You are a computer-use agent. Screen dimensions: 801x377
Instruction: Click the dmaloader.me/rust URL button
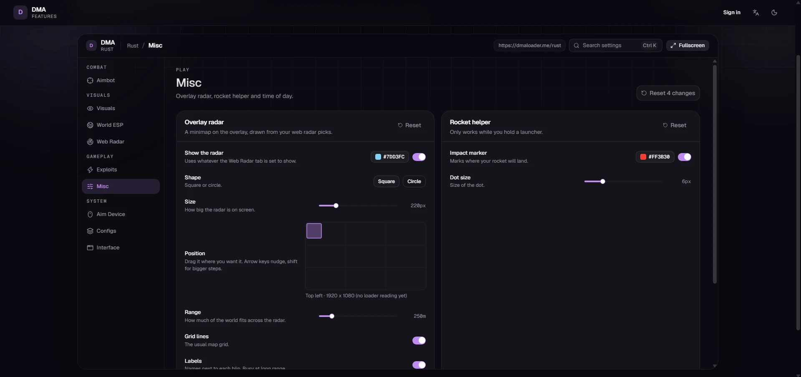pyautogui.click(x=530, y=45)
